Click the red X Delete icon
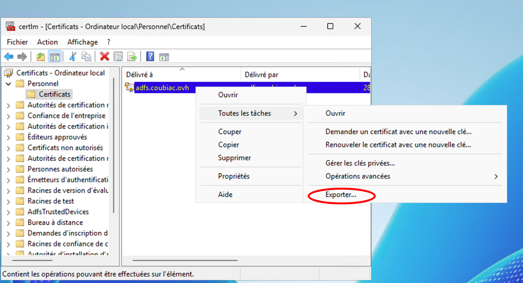523x283 pixels. pos(104,57)
